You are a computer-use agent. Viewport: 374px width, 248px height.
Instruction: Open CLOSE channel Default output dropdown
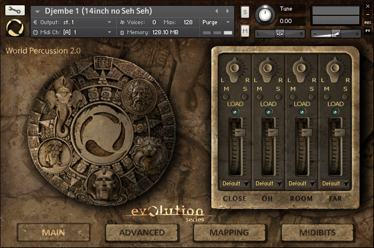pos(235,184)
